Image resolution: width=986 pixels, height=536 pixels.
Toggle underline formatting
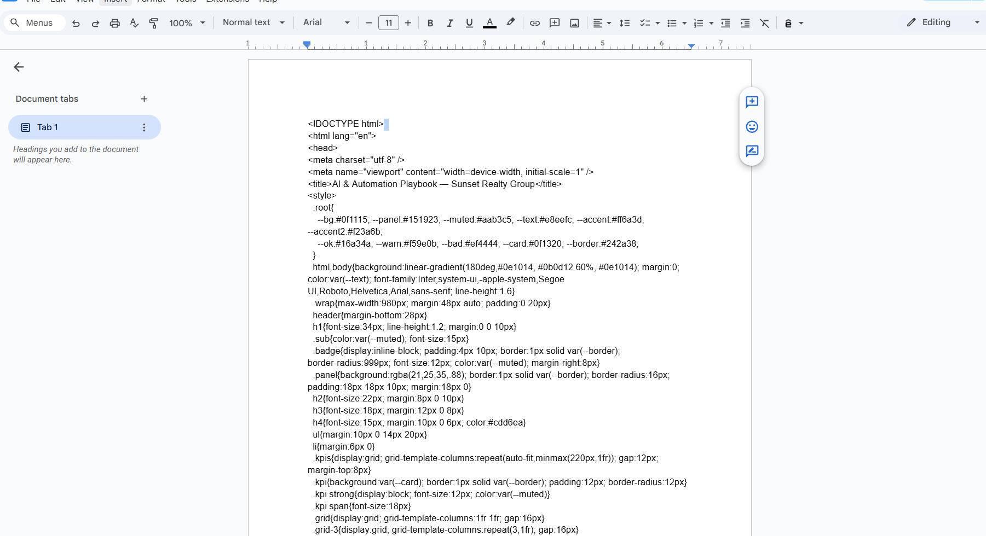[469, 23]
